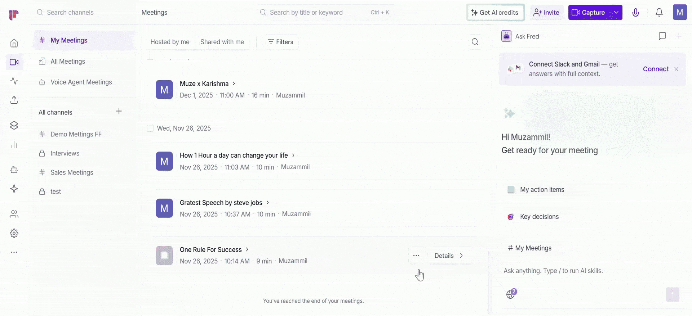Switch to Hosted by me tab
692x316 pixels.
point(170,42)
